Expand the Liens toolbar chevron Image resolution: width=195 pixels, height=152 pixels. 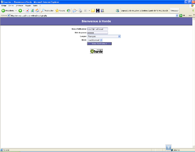(x=194, y=15)
